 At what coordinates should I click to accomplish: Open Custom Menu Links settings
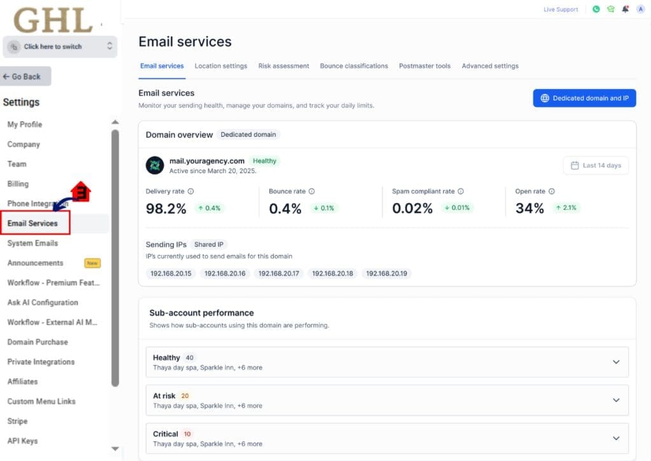(41, 402)
